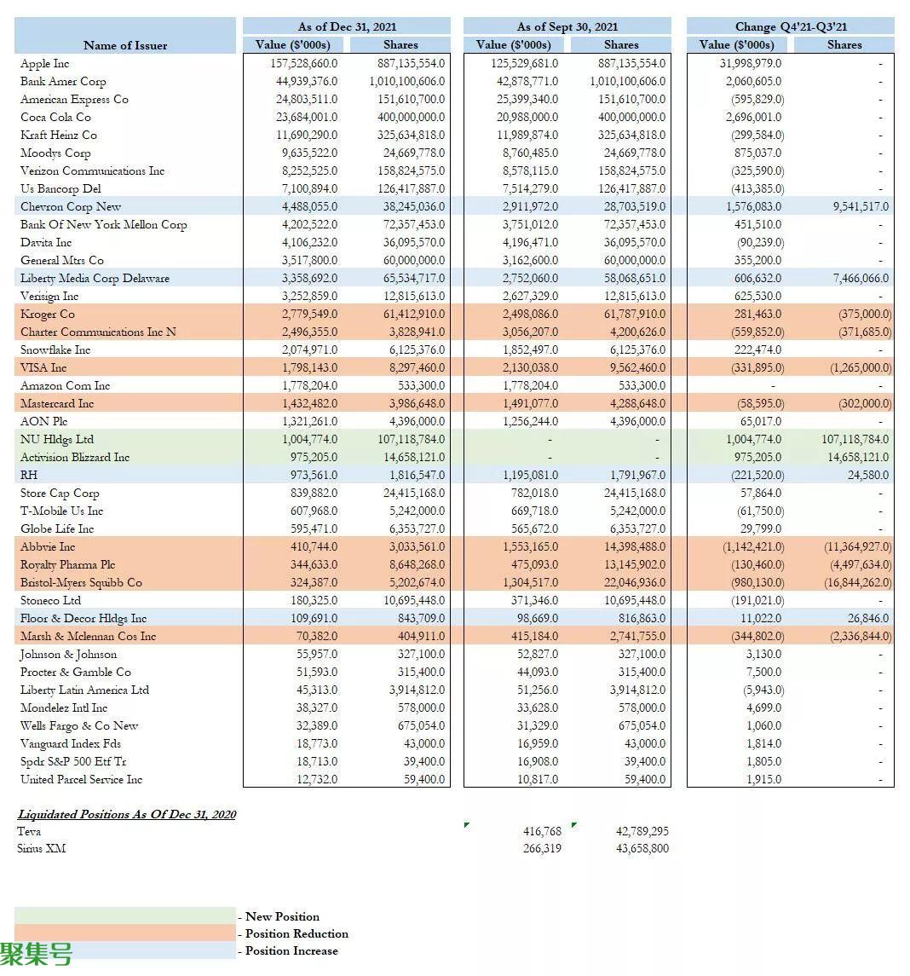Select the "Abbvie Inc" issuer cell
This screenshot has width=910, height=976.
47,547
